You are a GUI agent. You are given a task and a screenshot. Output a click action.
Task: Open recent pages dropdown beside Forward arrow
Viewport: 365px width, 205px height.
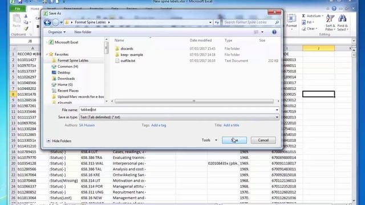61,23
